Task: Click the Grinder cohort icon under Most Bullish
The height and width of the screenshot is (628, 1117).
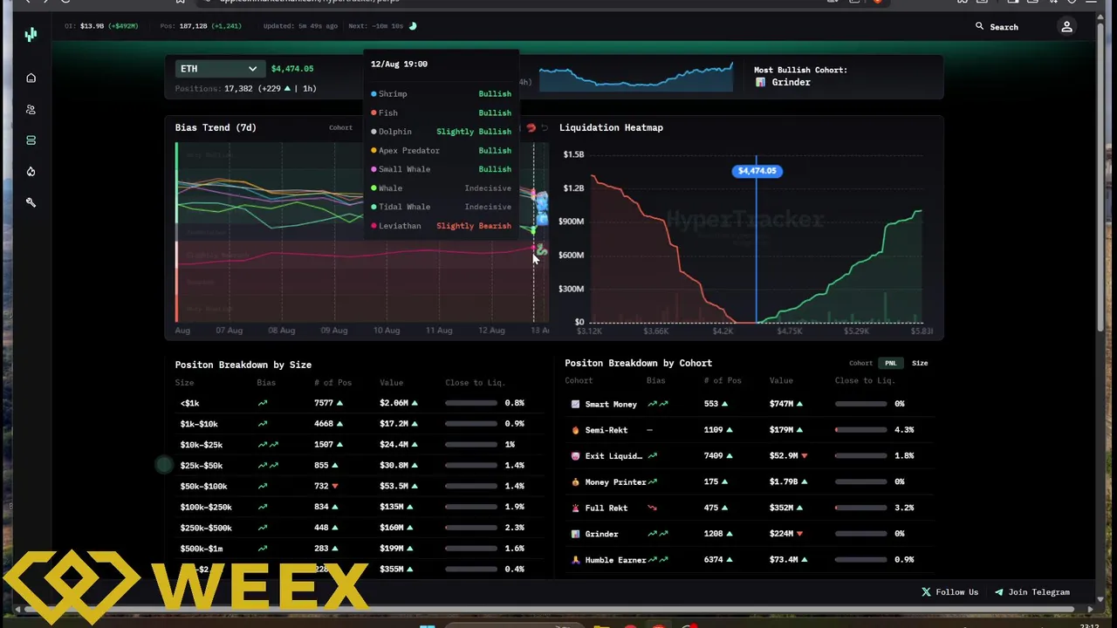Action: point(761,82)
